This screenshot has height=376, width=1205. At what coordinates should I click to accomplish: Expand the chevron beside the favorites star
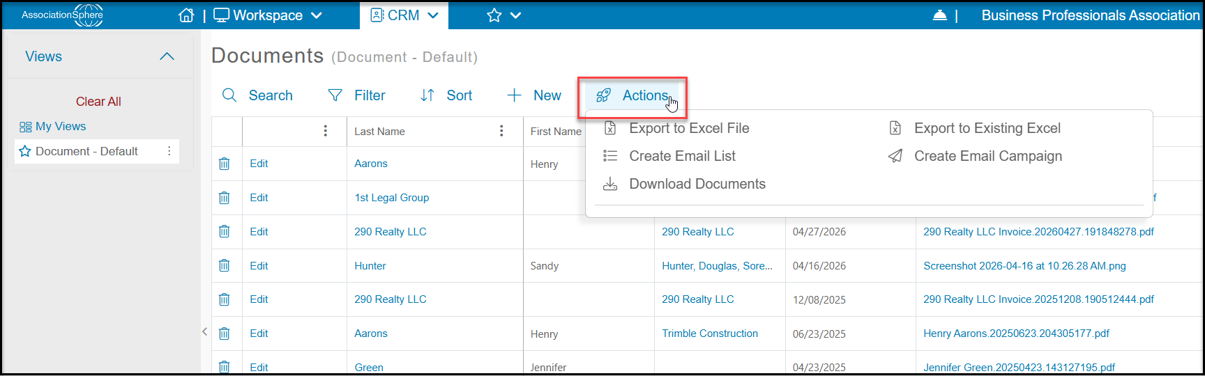pos(516,15)
